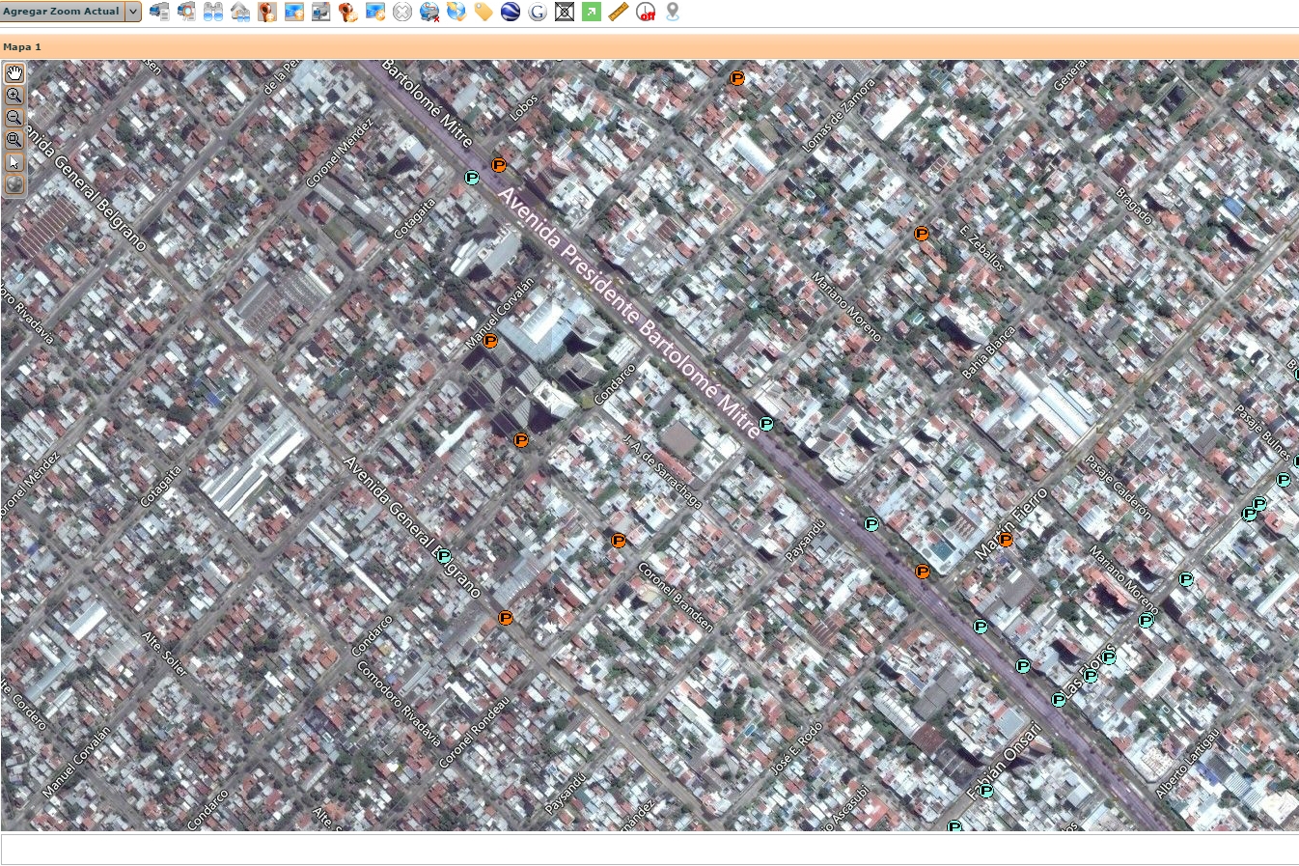Screen dimensions: 1299x866
Task: Activate the zoom in magnifier tool
Action: 14,96
